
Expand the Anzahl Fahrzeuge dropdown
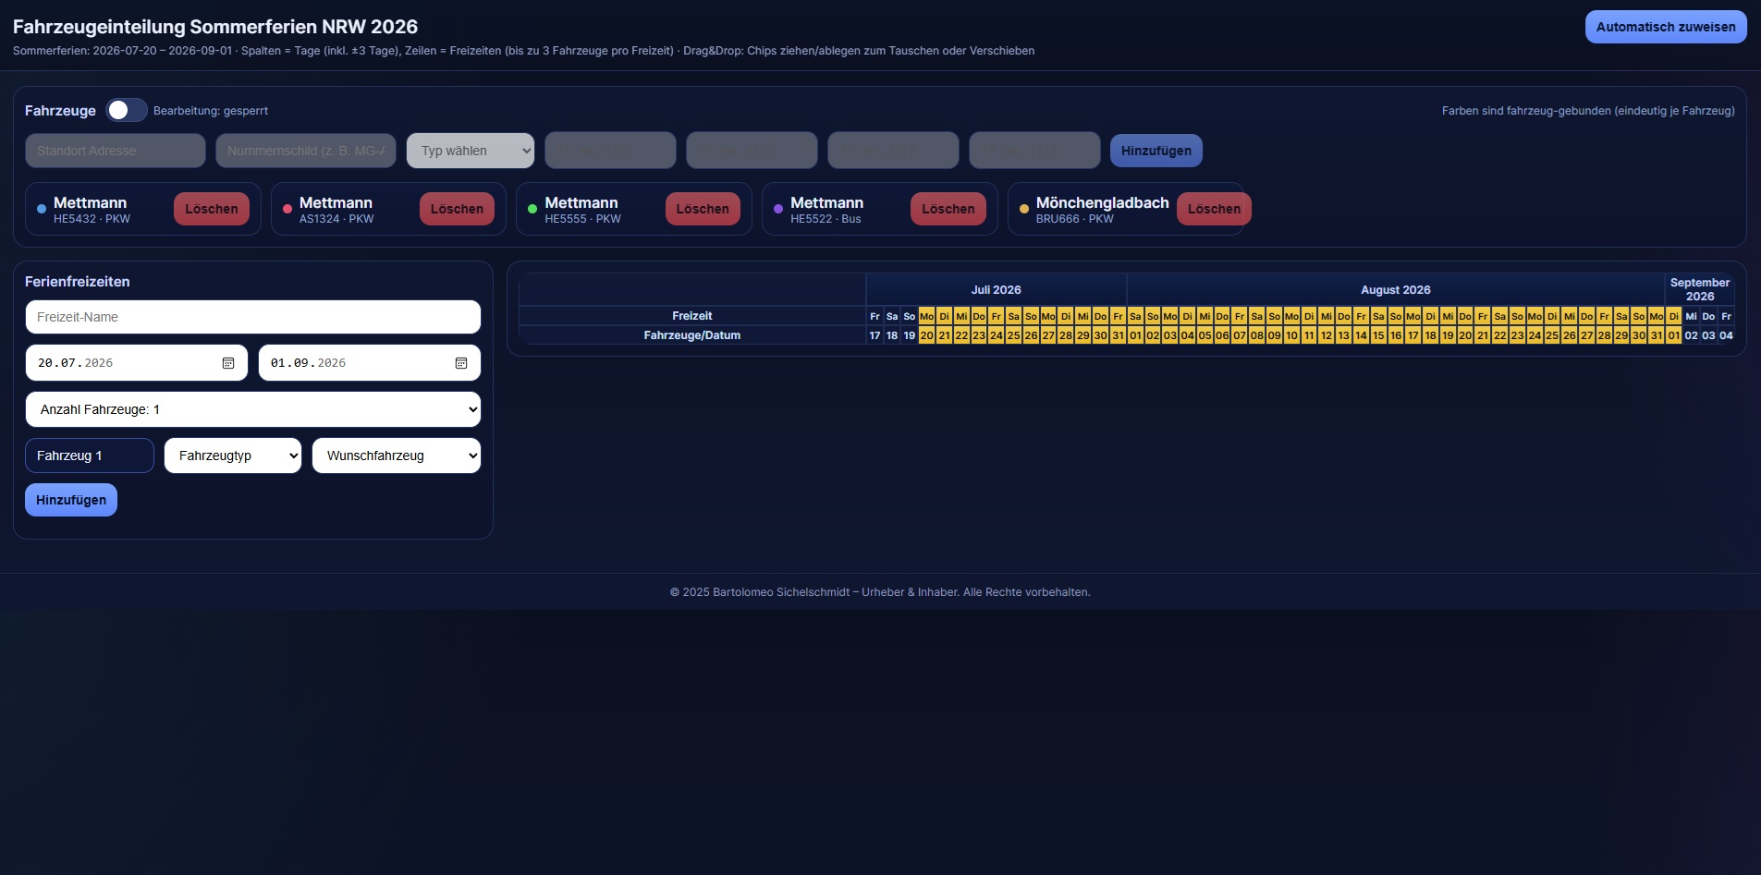253,409
